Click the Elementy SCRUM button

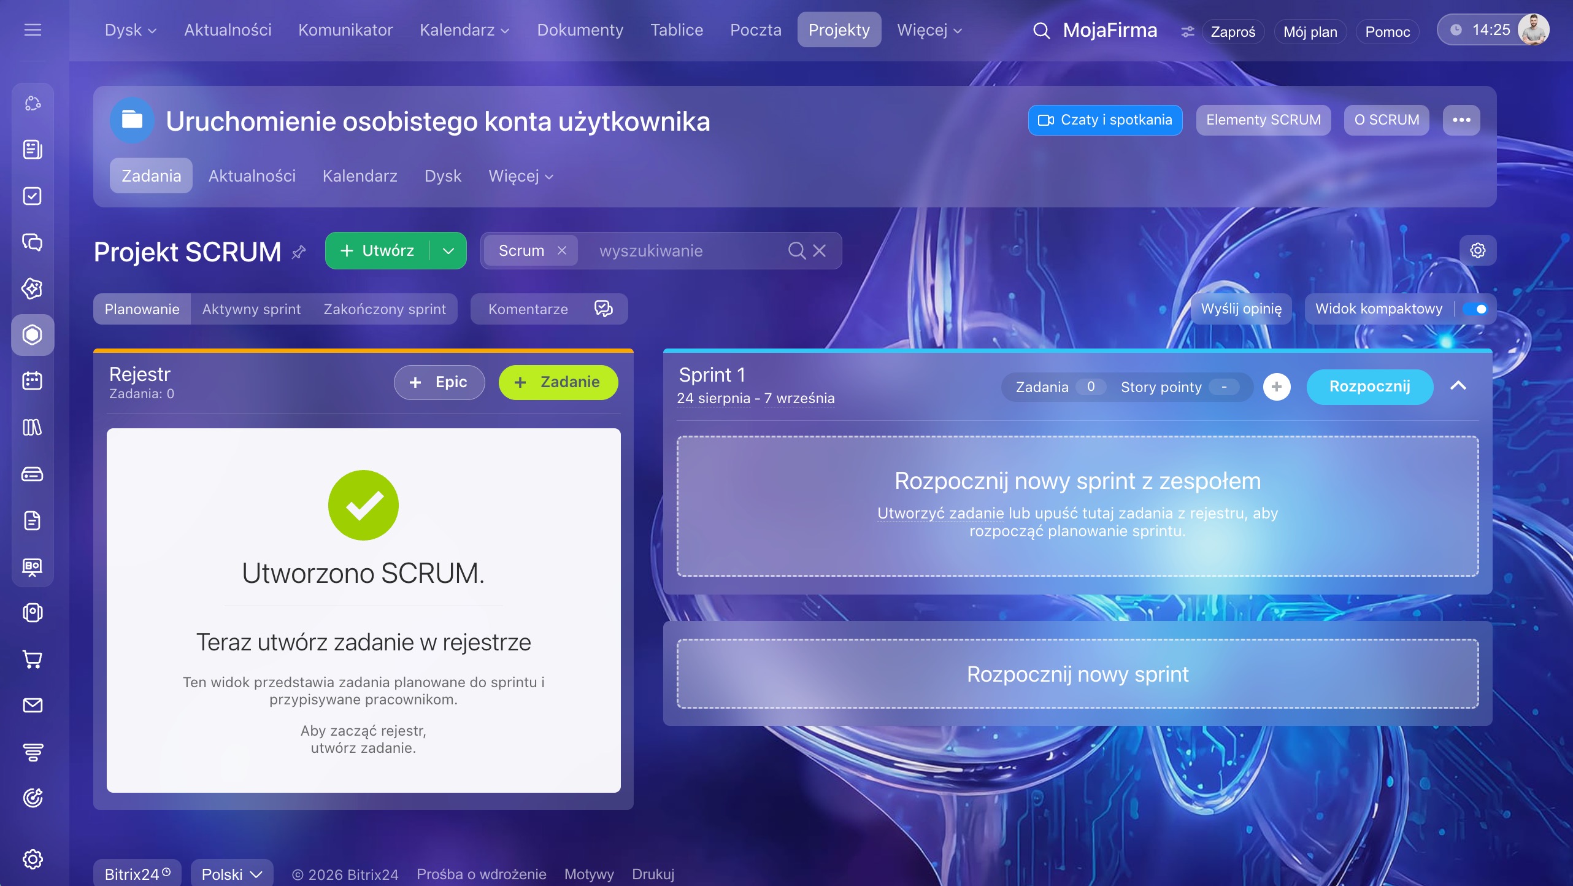(x=1263, y=120)
